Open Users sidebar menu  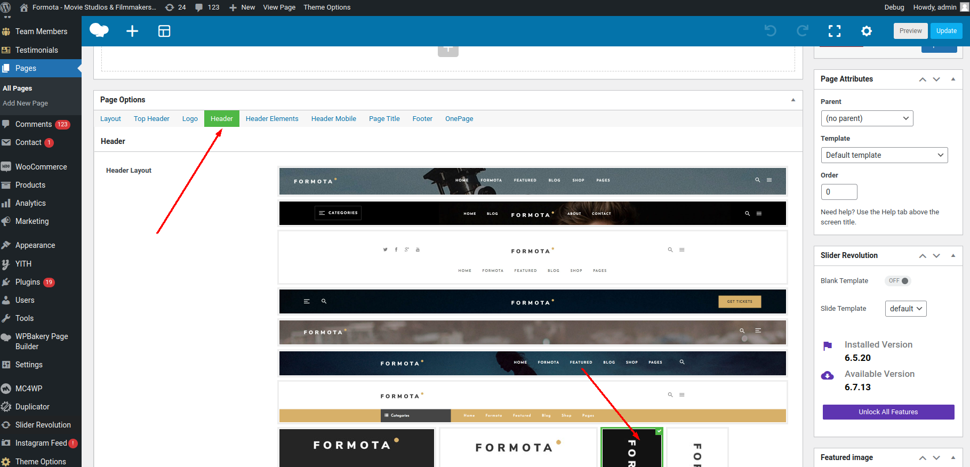click(41, 300)
